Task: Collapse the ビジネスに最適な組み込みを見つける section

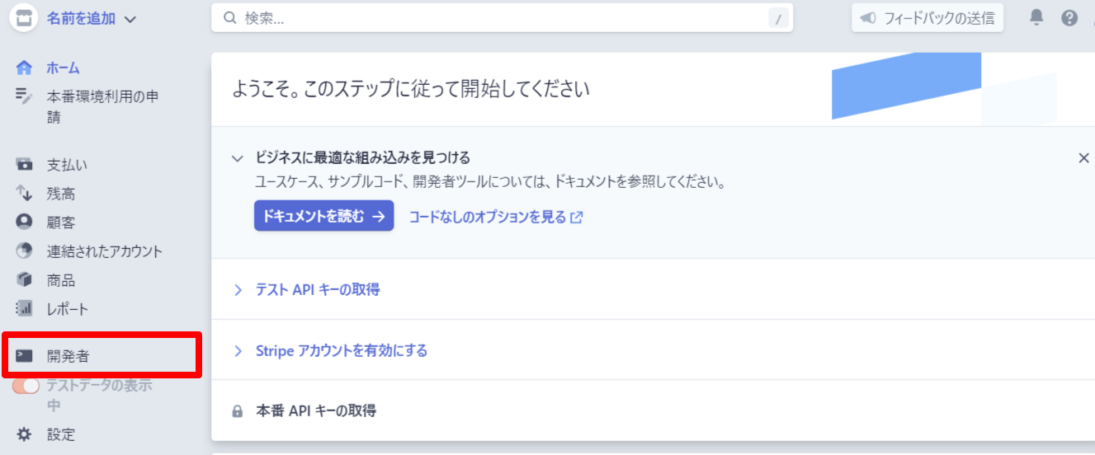Action: (238, 158)
